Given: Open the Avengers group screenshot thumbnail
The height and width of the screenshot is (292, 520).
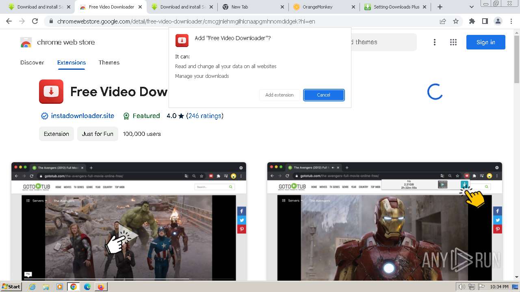Looking at the screenshot, I should [x=129, y=221].
